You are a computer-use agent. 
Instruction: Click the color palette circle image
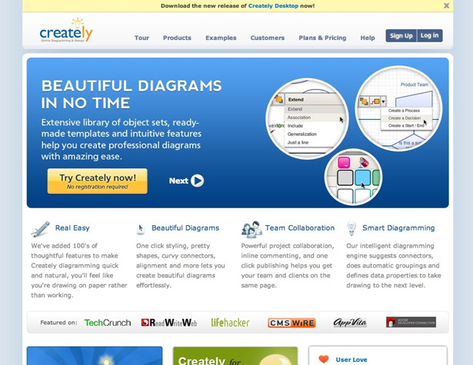(353, 178)
